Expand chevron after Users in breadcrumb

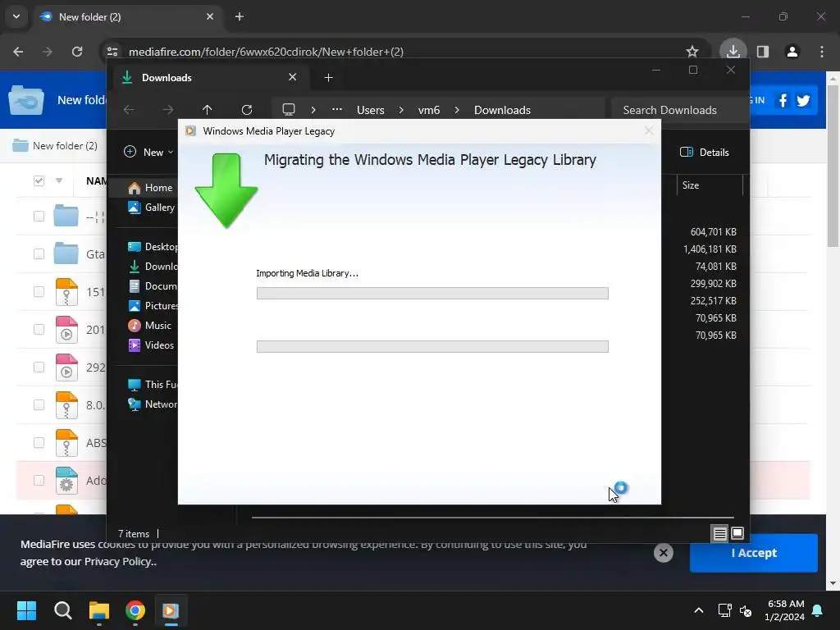[x=401, y=110]
